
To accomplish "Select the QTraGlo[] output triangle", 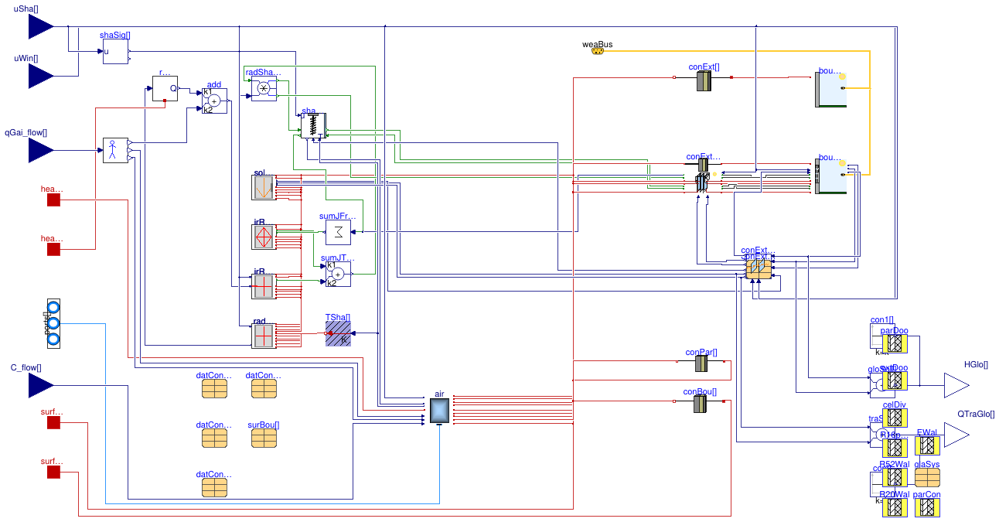I will [956, 435].
